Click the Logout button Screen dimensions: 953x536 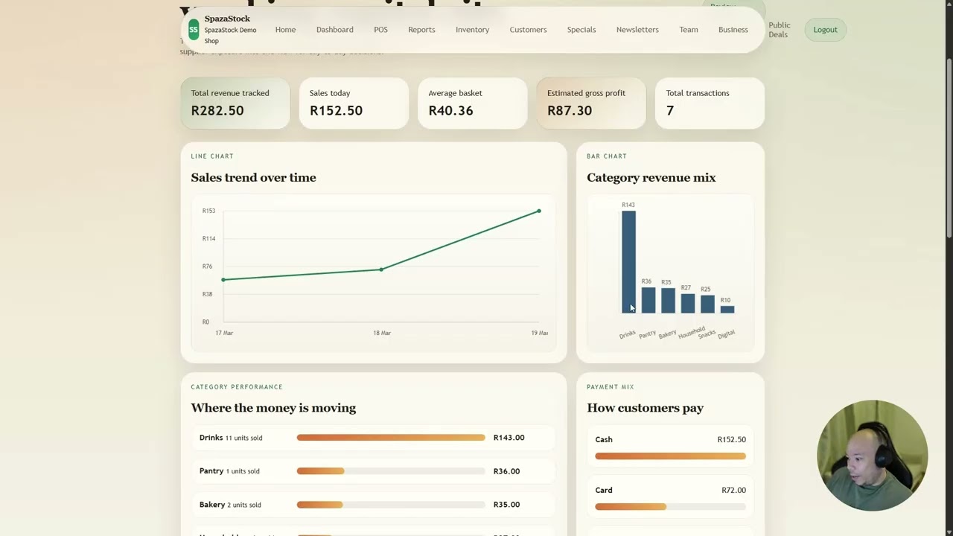825,30
